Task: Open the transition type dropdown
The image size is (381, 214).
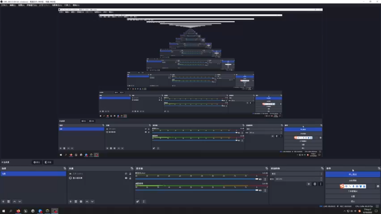Action: click(x=297, y=174)
